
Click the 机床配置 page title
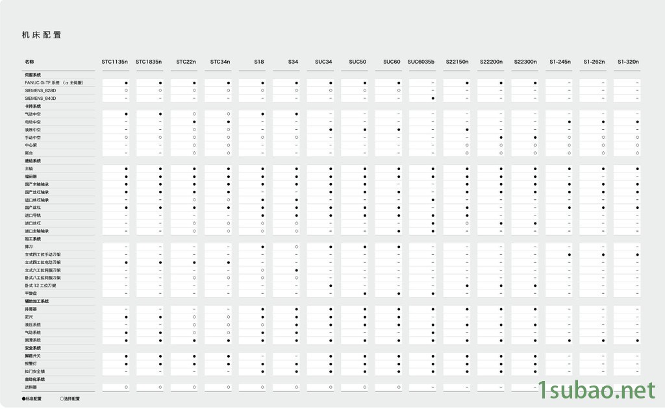(x=42, y=35)
